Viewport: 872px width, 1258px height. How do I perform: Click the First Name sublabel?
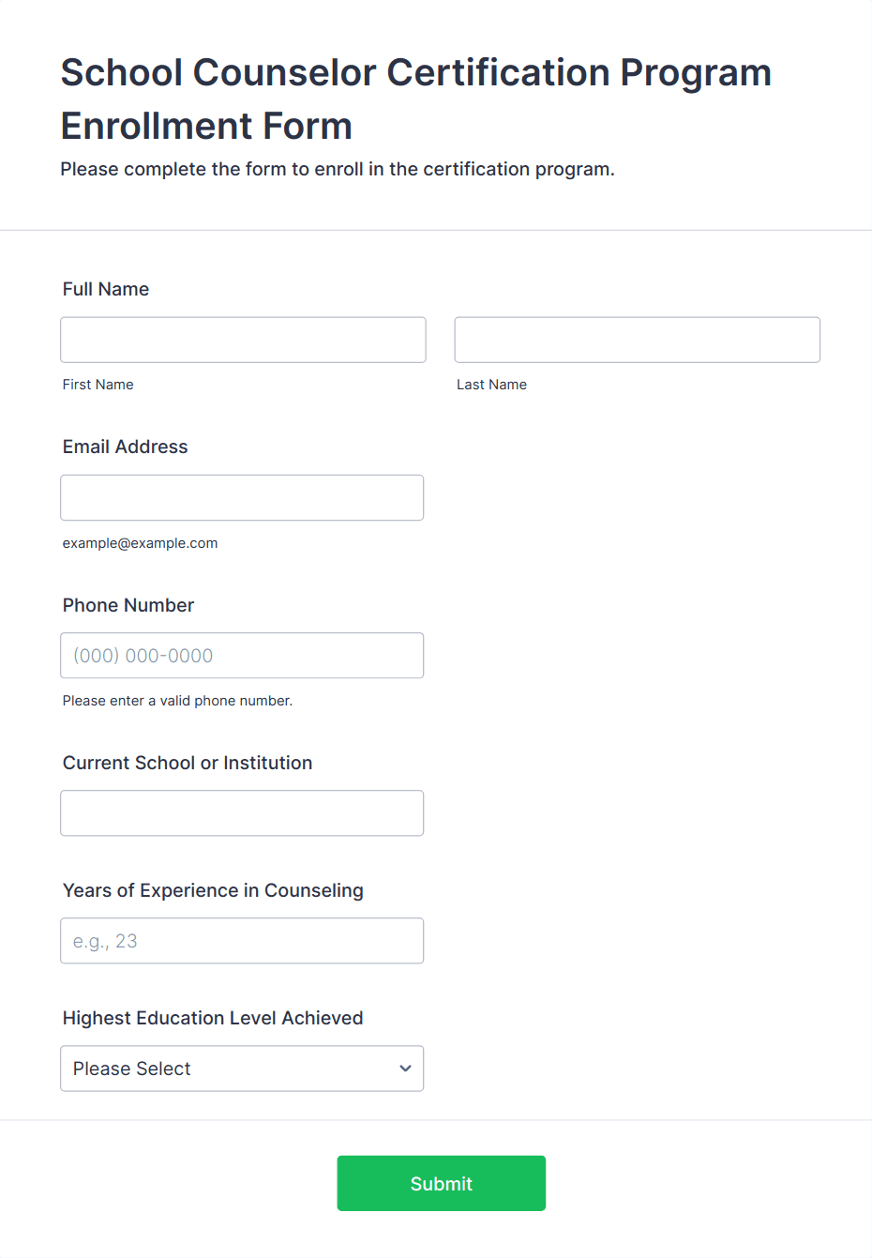(x=98, y=385)
